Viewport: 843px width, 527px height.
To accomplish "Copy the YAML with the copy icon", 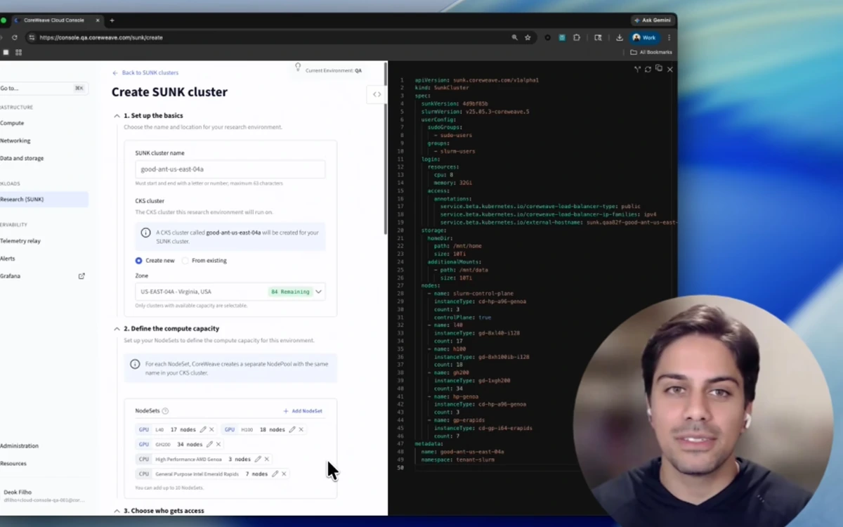I will pos(659,69).
